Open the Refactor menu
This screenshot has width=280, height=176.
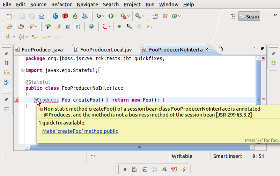[61, 5]
